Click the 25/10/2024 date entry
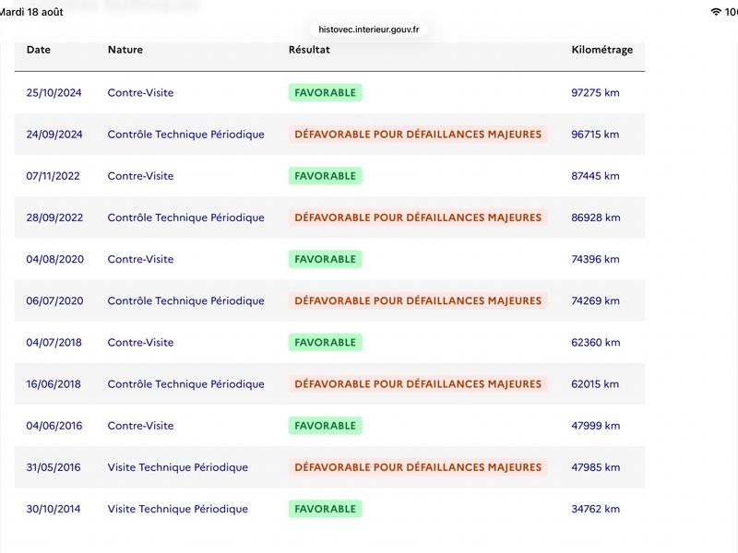Image resolution: width=738 pixels, height=553 pixels. click(x=54, y=93)
